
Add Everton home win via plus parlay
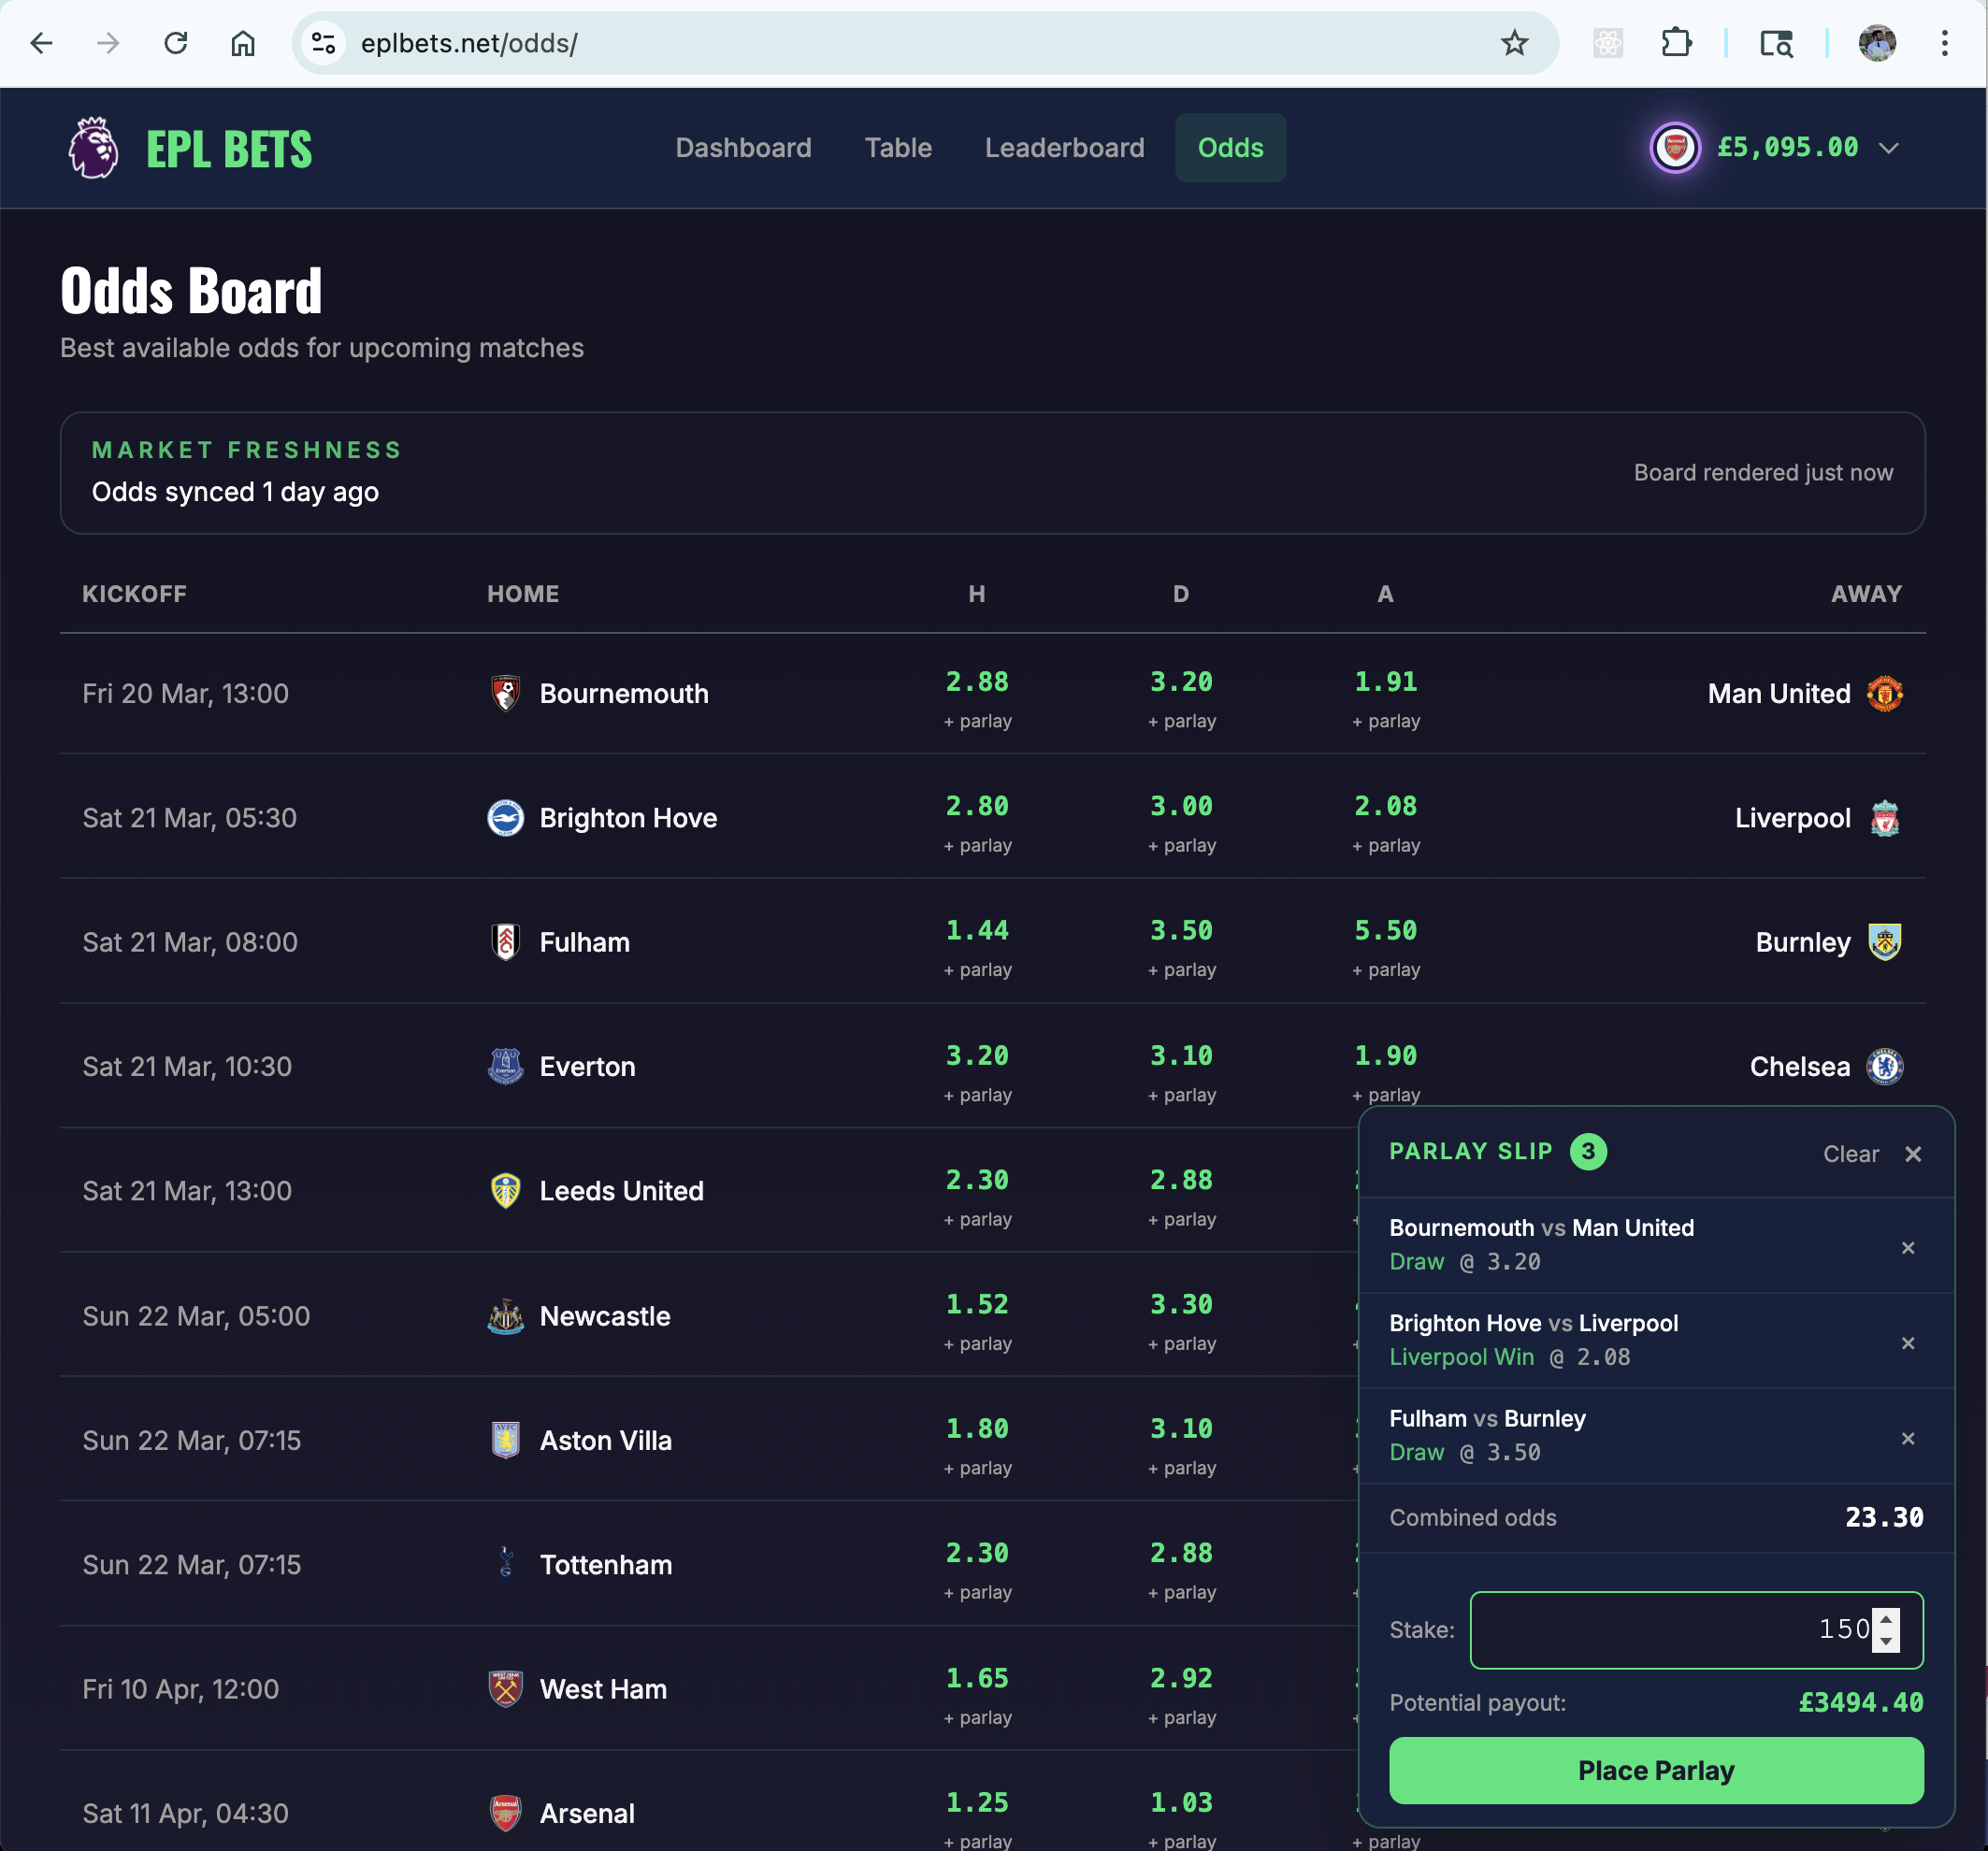tap(977, 1094)
